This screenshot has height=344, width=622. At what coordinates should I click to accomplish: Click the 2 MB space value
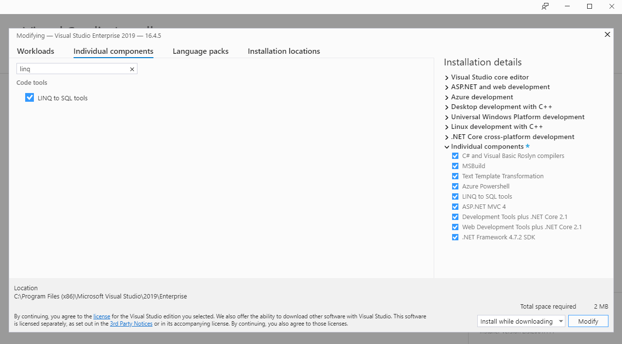[601, 307]
